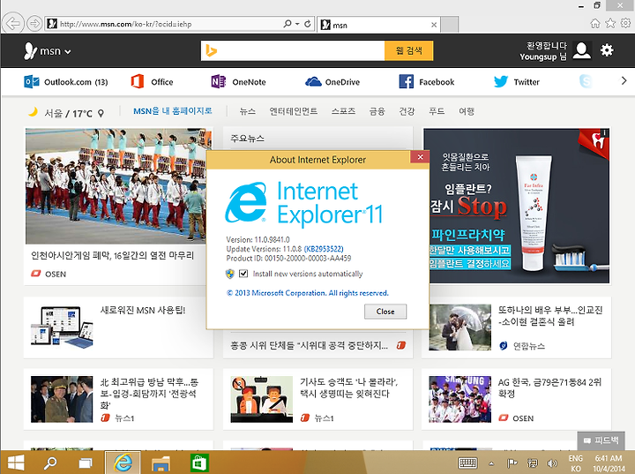Open the 푸드 navigation item
This screenshot has width=635, height=474.
click(x=437, y=111)
